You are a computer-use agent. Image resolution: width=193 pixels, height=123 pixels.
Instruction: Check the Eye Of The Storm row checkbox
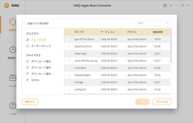[69, 39]
